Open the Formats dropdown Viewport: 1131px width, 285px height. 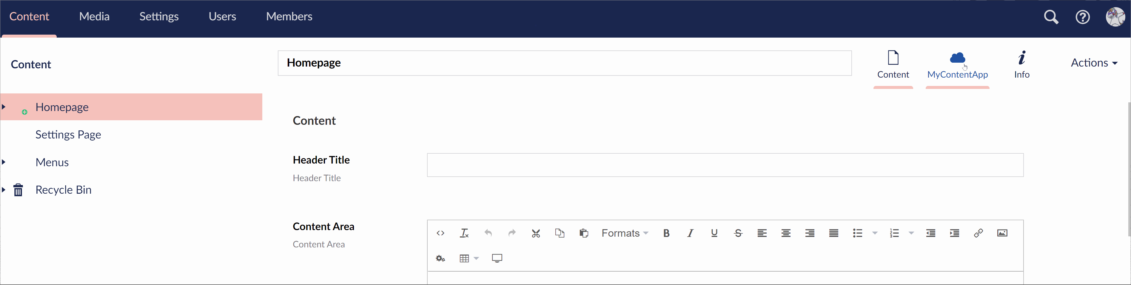[624, 233]
